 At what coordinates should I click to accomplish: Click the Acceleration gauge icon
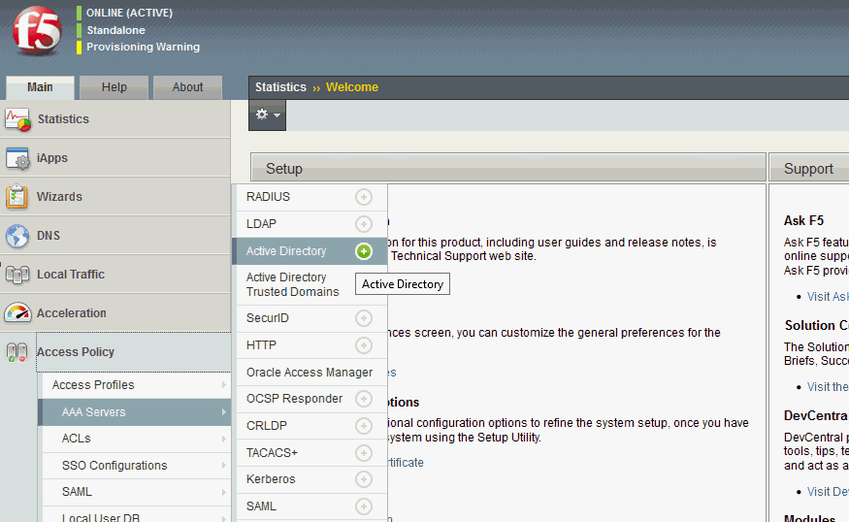click(x=17, y=313)
